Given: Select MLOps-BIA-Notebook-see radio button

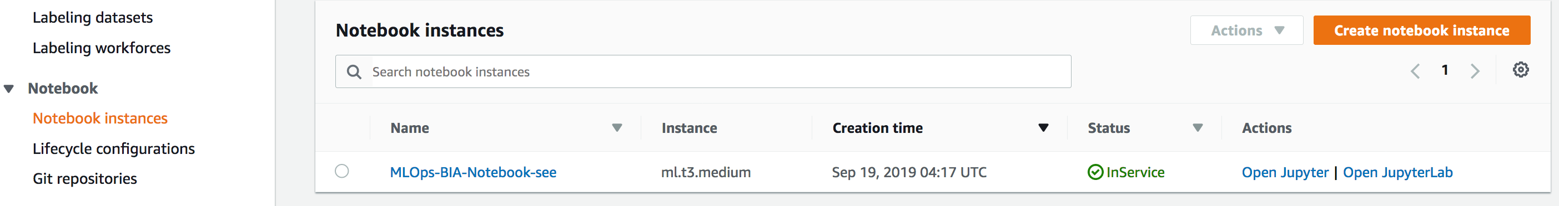Looking at the screenshot, I should 342,171.
